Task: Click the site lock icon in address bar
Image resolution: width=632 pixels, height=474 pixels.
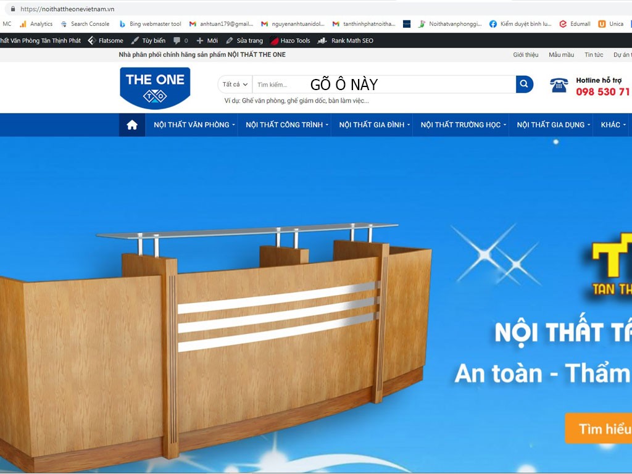Action: 12,9
